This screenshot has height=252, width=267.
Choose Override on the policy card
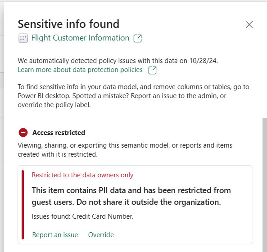101,235
